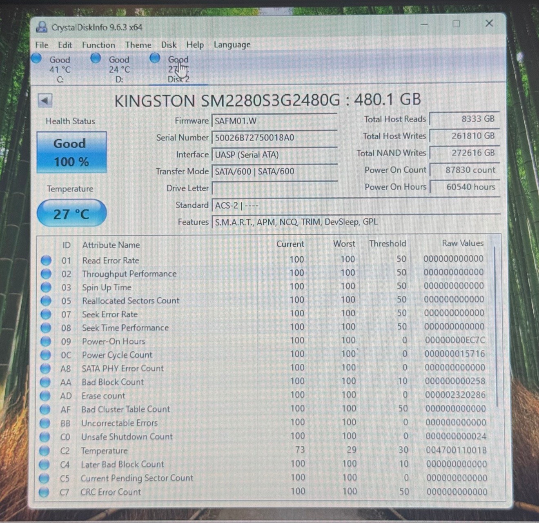Open the Disk menu
Screen dimensions: 539x523
(x=169, y=45)
